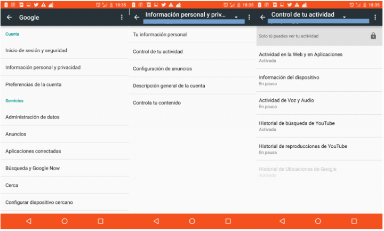The height and width of the screenshot is (231, 384).
Task: Open Configurar dispositivo cercano
Action: (x=65, y=202)
